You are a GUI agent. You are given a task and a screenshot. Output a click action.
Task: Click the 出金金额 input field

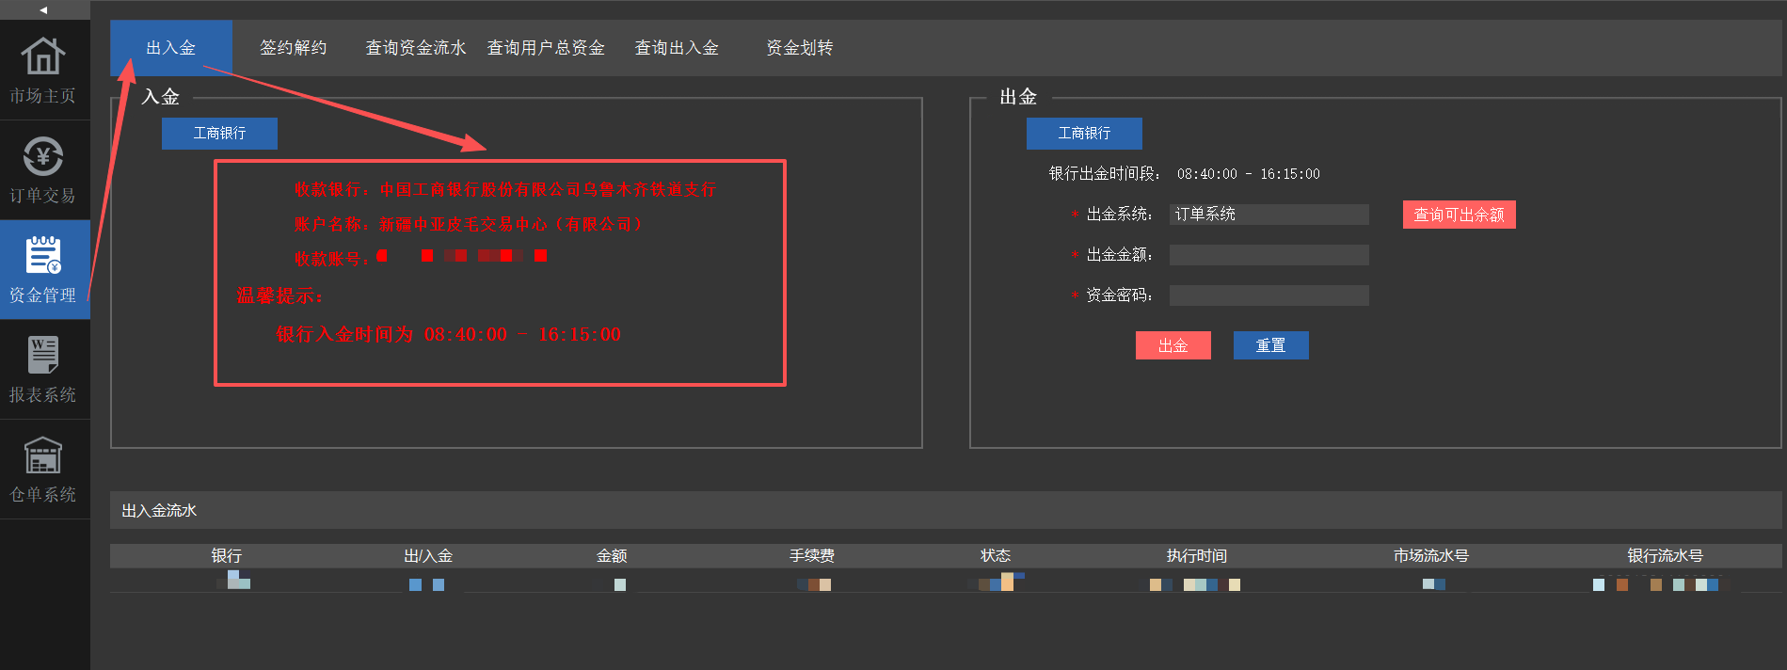(1269, 255)
